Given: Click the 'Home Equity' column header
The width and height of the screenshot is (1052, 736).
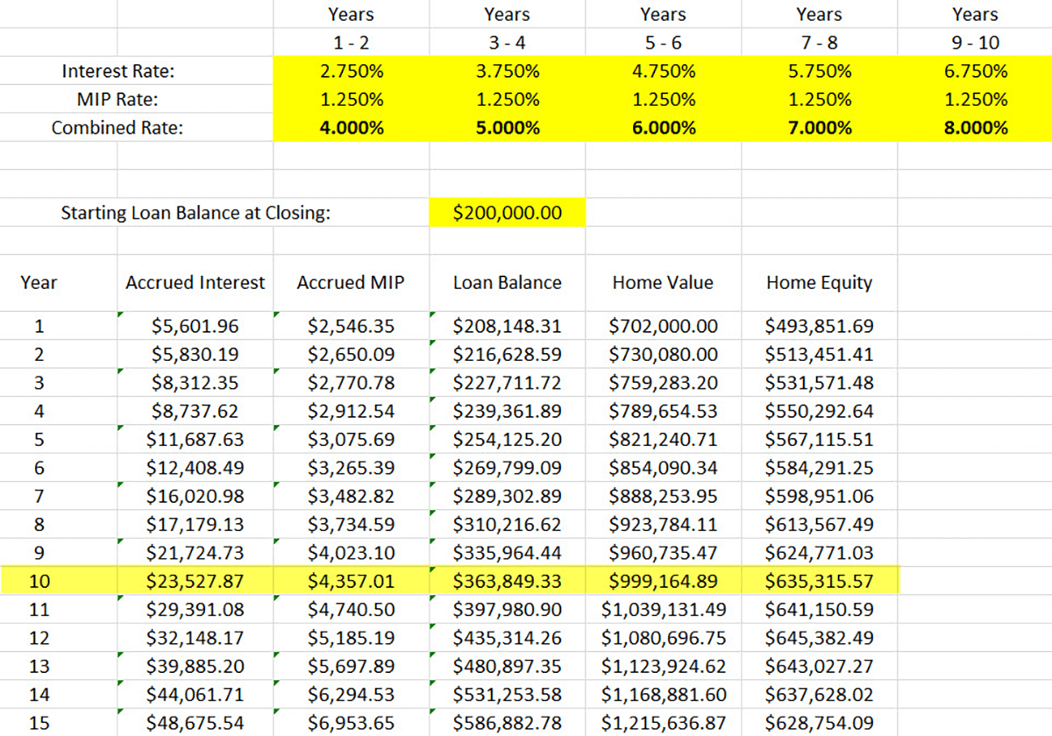Looking at the screenshot, I should 819,282.
